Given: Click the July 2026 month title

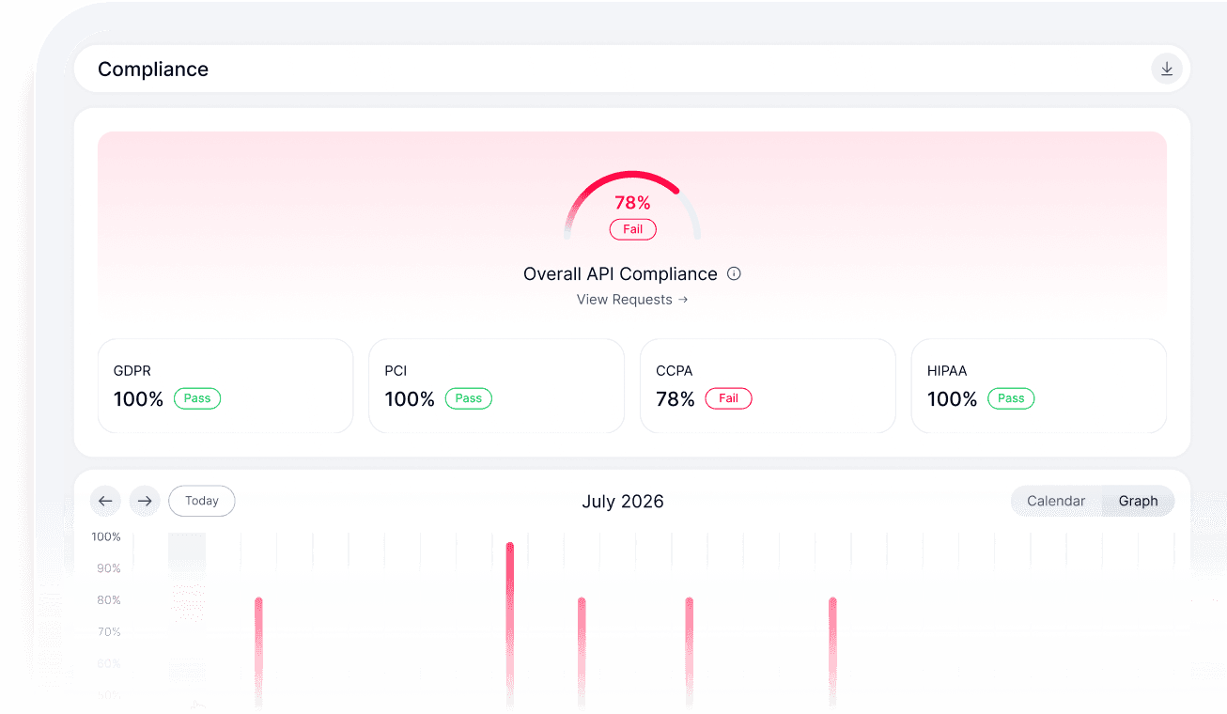Looking at the screenshot, I should 623,501.
